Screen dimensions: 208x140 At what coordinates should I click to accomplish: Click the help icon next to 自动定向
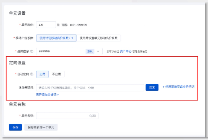(x=32, y=74)
